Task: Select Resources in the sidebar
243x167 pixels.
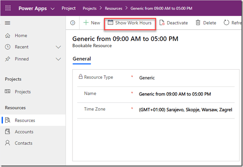Action: (25, 120)
